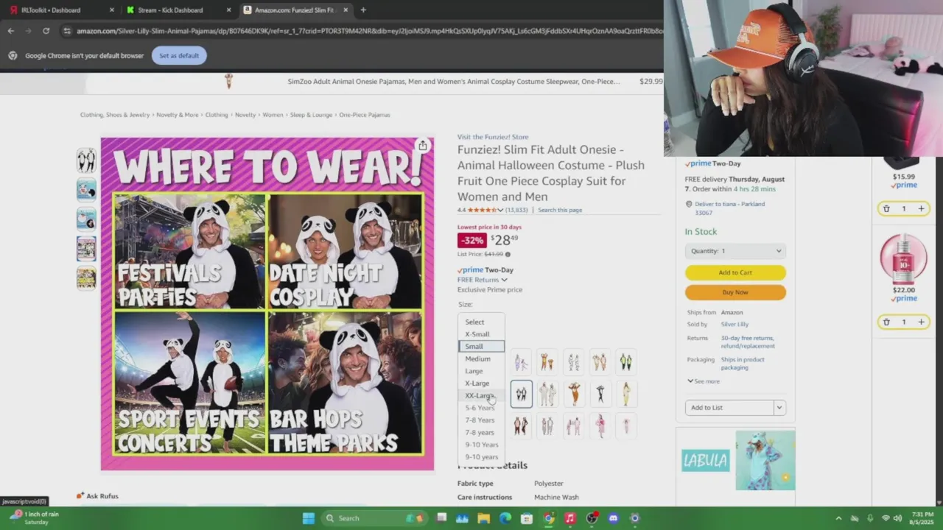Delete the $15.99 cart item via trash icon
Screen dimensions: 943x530
(x=886, y=209)
